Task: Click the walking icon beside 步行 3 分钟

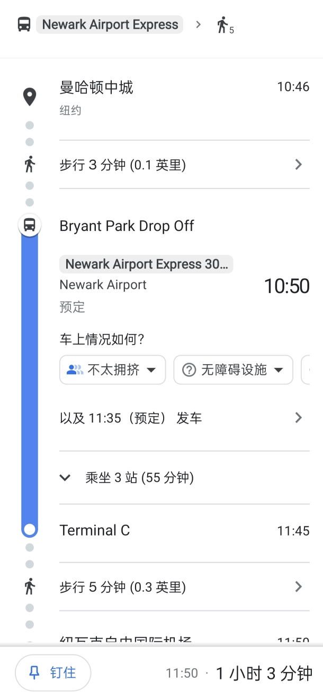Action: [x=30, y=165]
